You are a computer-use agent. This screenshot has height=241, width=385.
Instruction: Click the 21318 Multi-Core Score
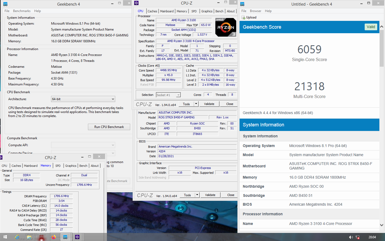(x=309, y=86)
